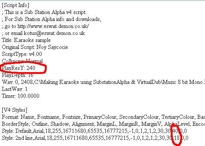Viewport: 205px width, 146px height.
Task: Click the [Script Info] section header
Action: pos(15,5)
